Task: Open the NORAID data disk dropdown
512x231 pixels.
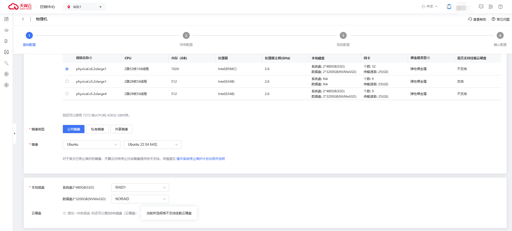Action: [x=140, y=199]
